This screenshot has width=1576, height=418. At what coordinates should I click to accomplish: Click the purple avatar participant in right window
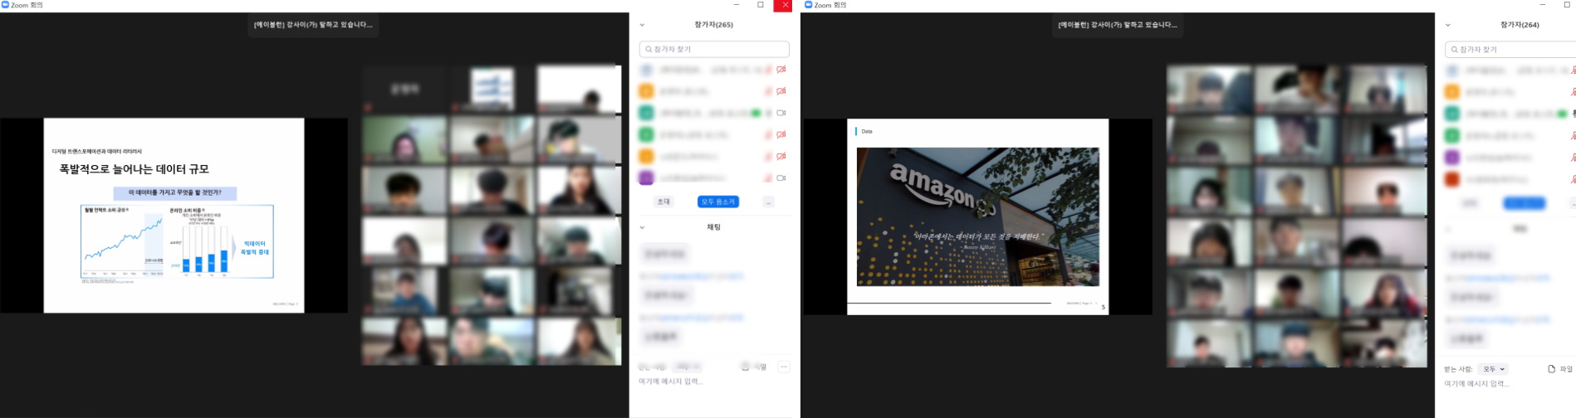[1451, 157]
